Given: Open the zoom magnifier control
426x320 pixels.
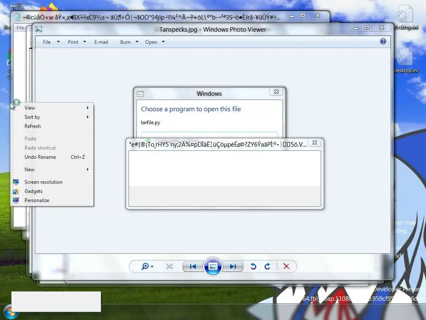Looking at the screenshot, I should 145,266.
